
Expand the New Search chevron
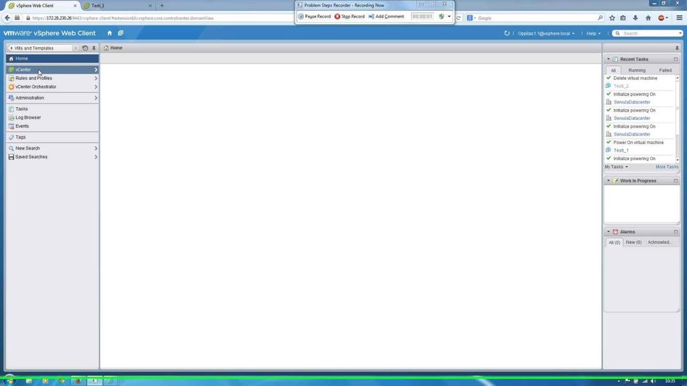pos(96,148)
